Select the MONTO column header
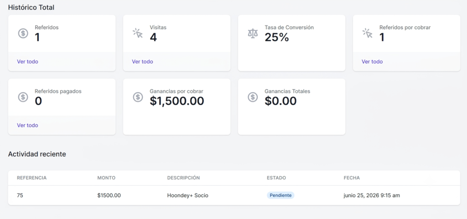 [x=106, y=178]
